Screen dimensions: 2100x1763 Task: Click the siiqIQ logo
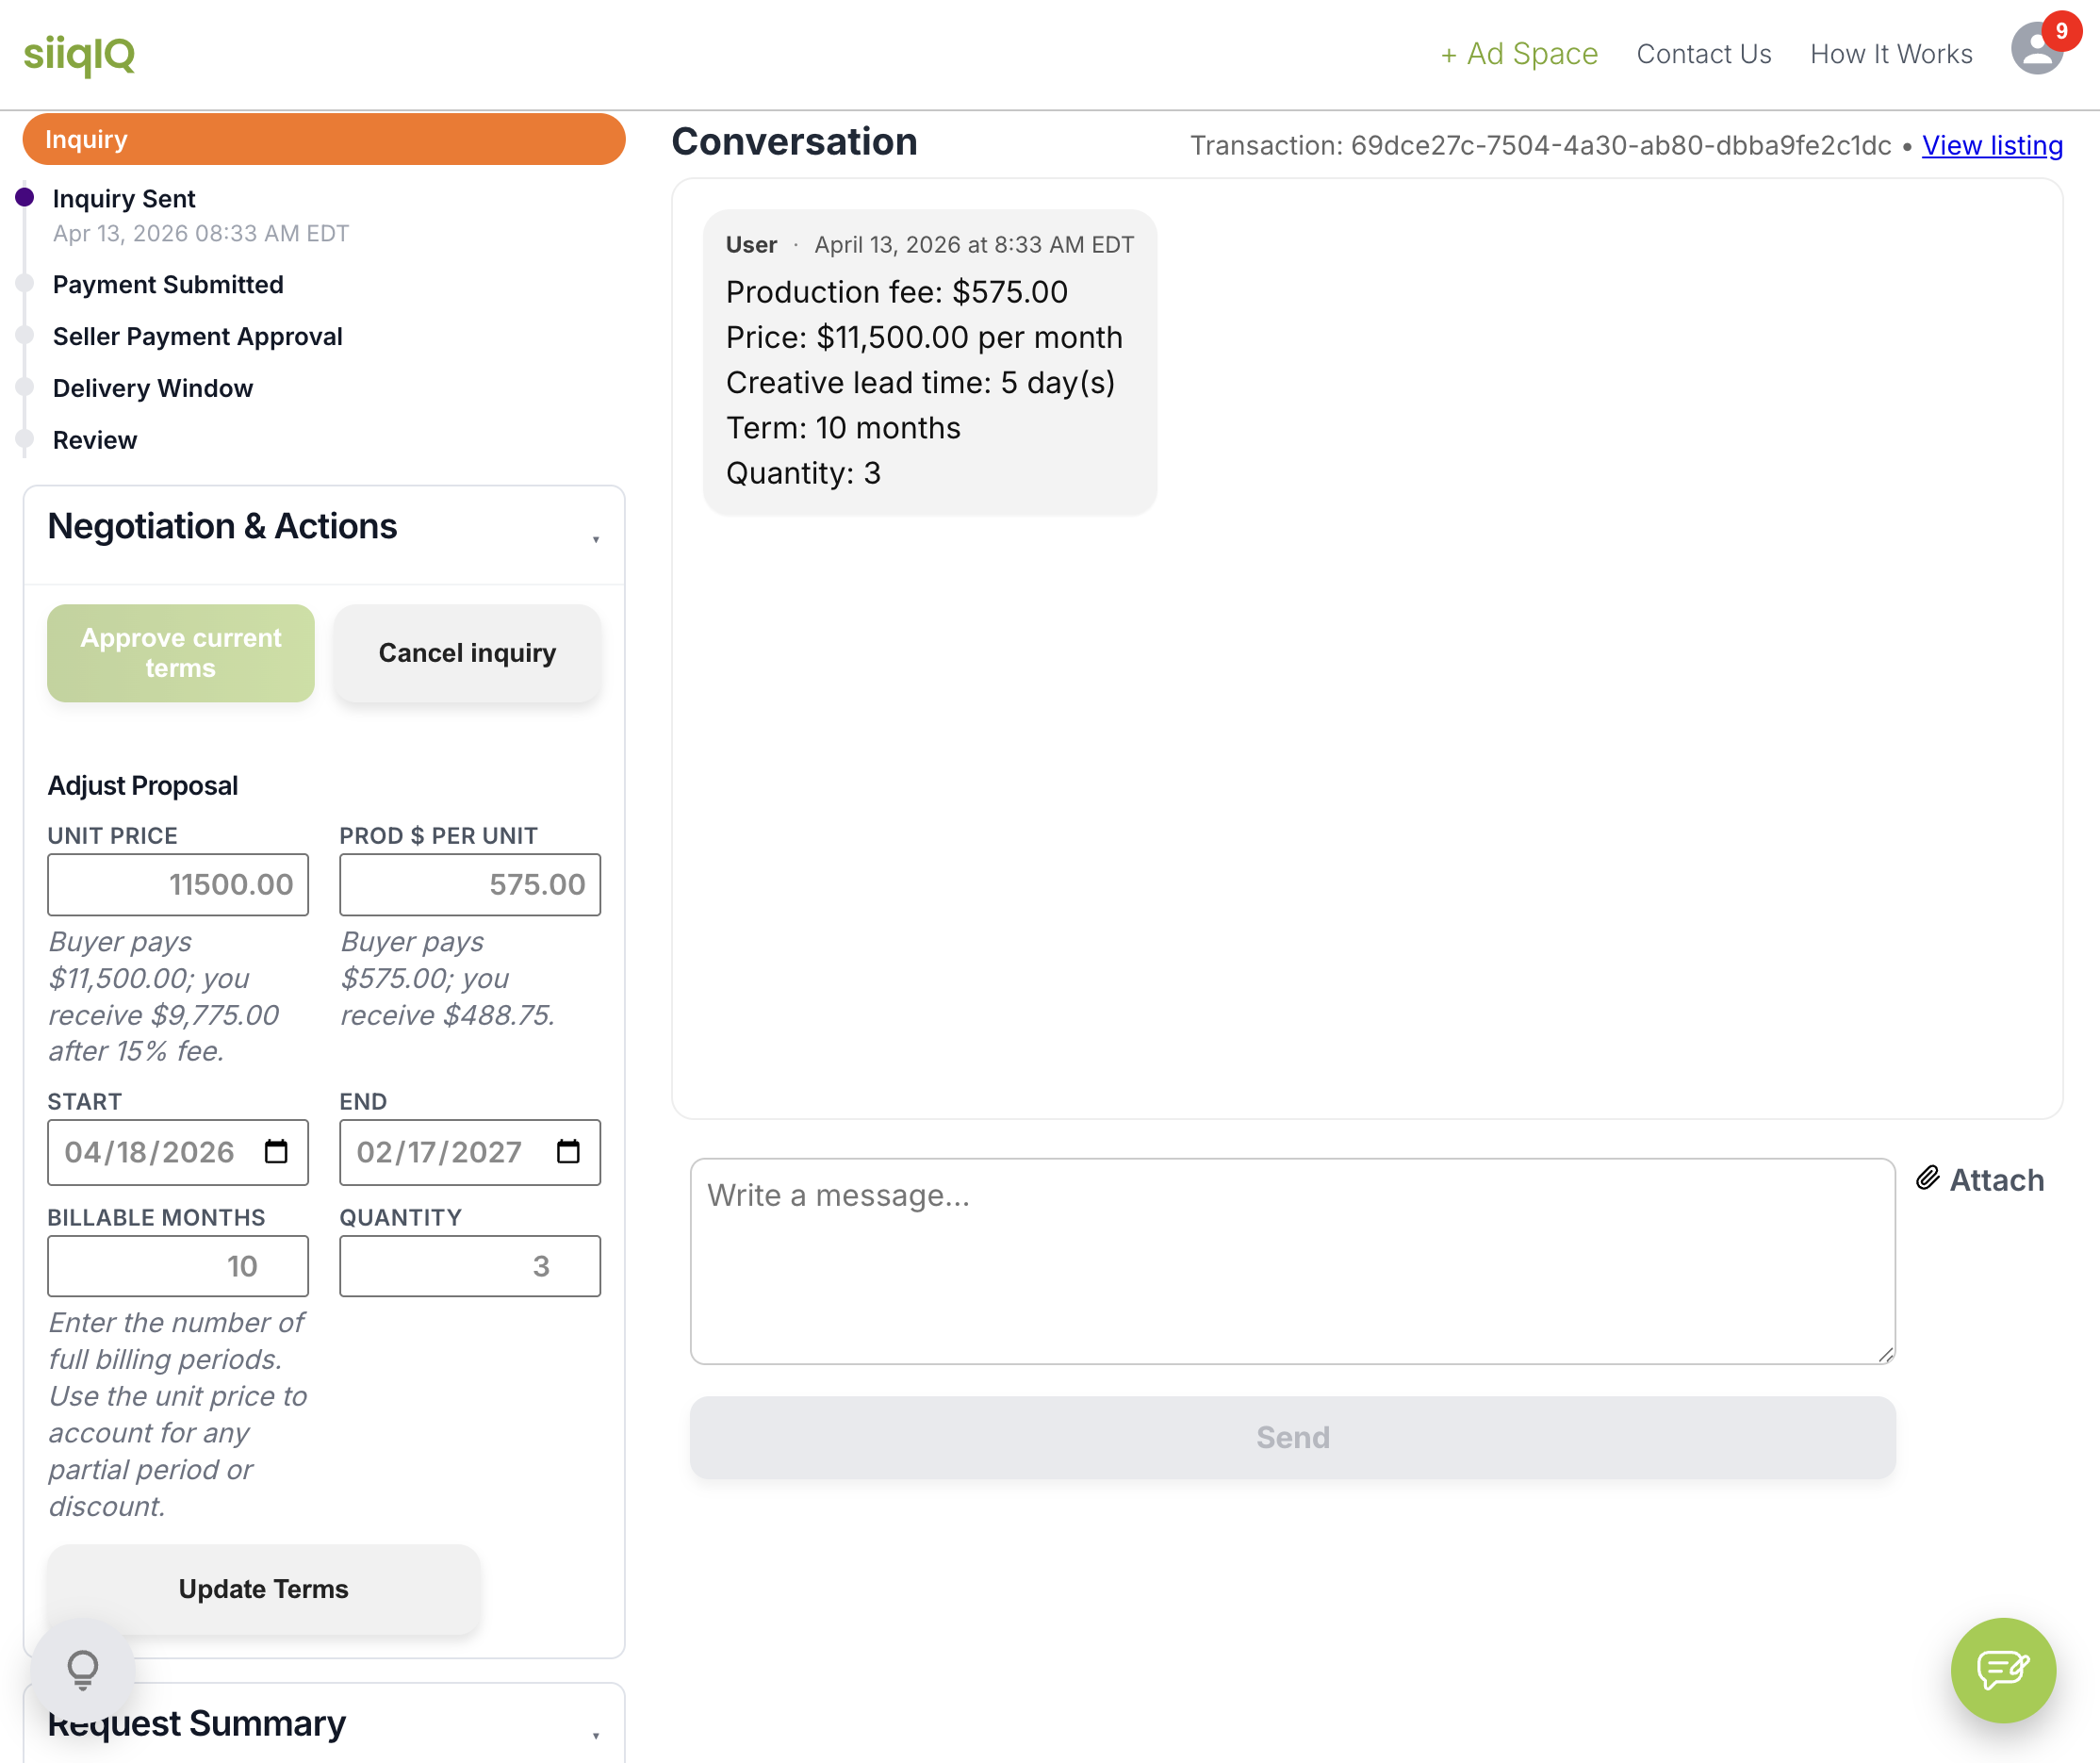[x=79, y=54]
